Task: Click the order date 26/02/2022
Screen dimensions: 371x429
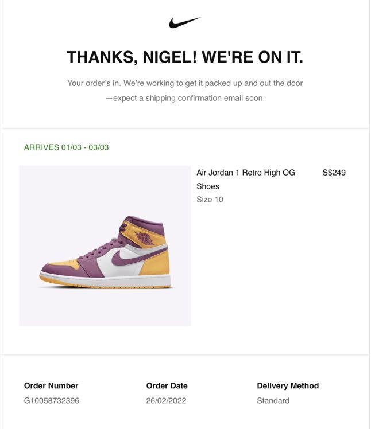Action: [166, 400]
